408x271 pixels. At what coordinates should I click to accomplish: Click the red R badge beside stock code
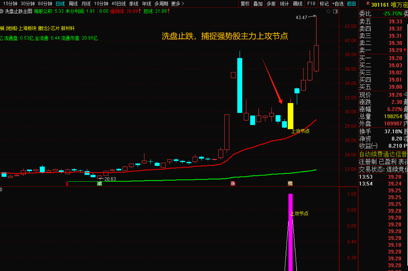coord(368,4)
